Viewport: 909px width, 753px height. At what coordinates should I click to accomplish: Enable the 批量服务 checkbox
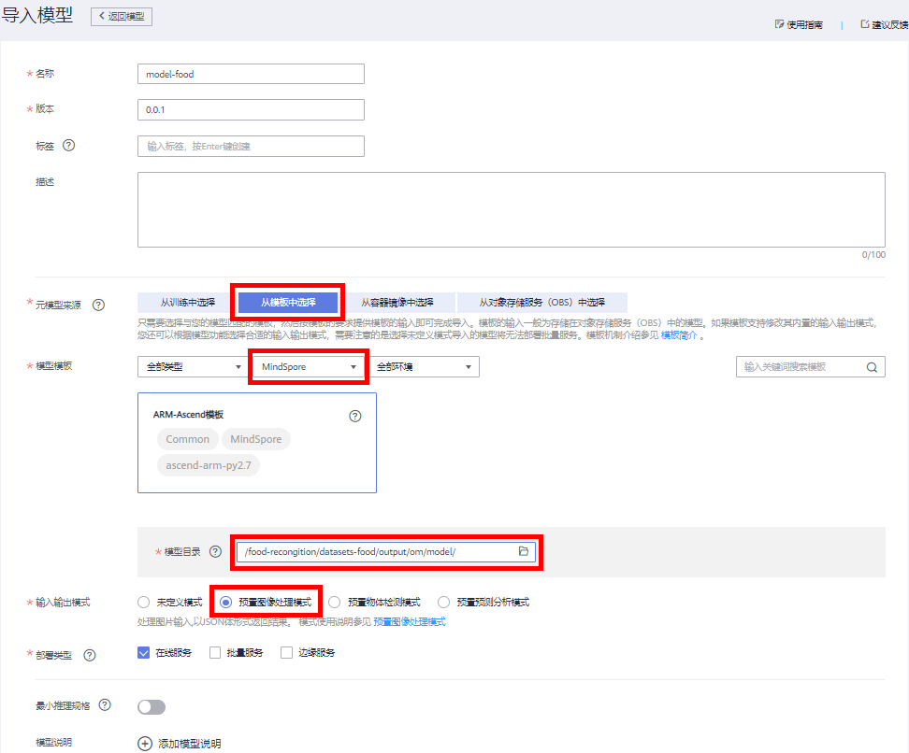pyautogui.click(x=215, y=653)
